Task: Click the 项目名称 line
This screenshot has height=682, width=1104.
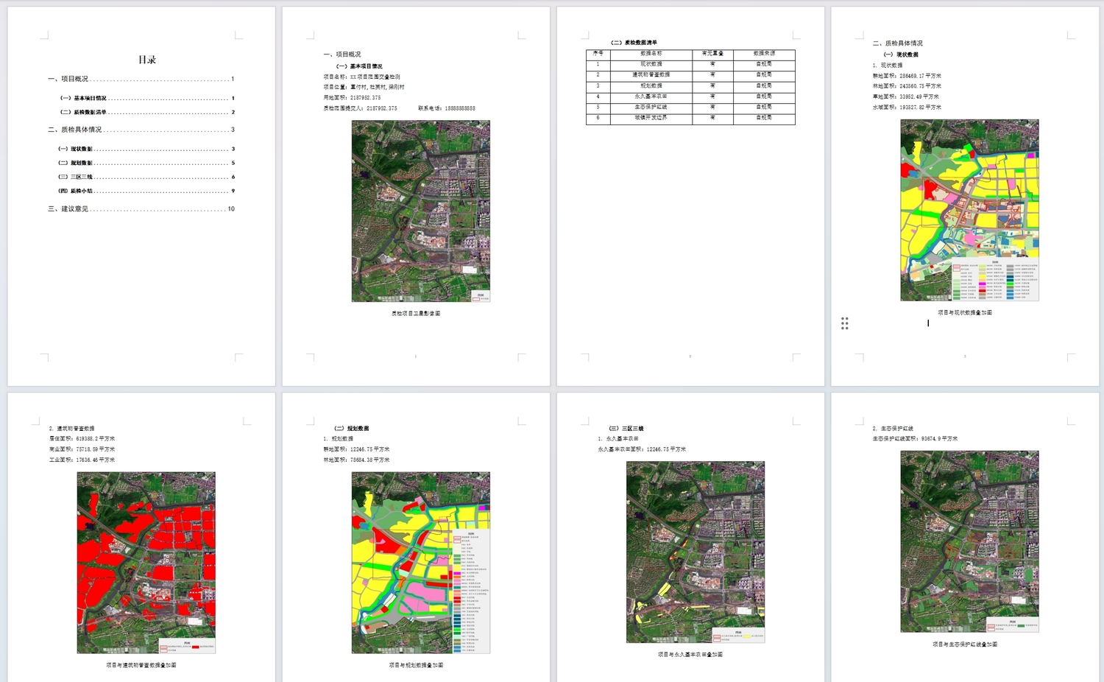Action: pos(361,77)
